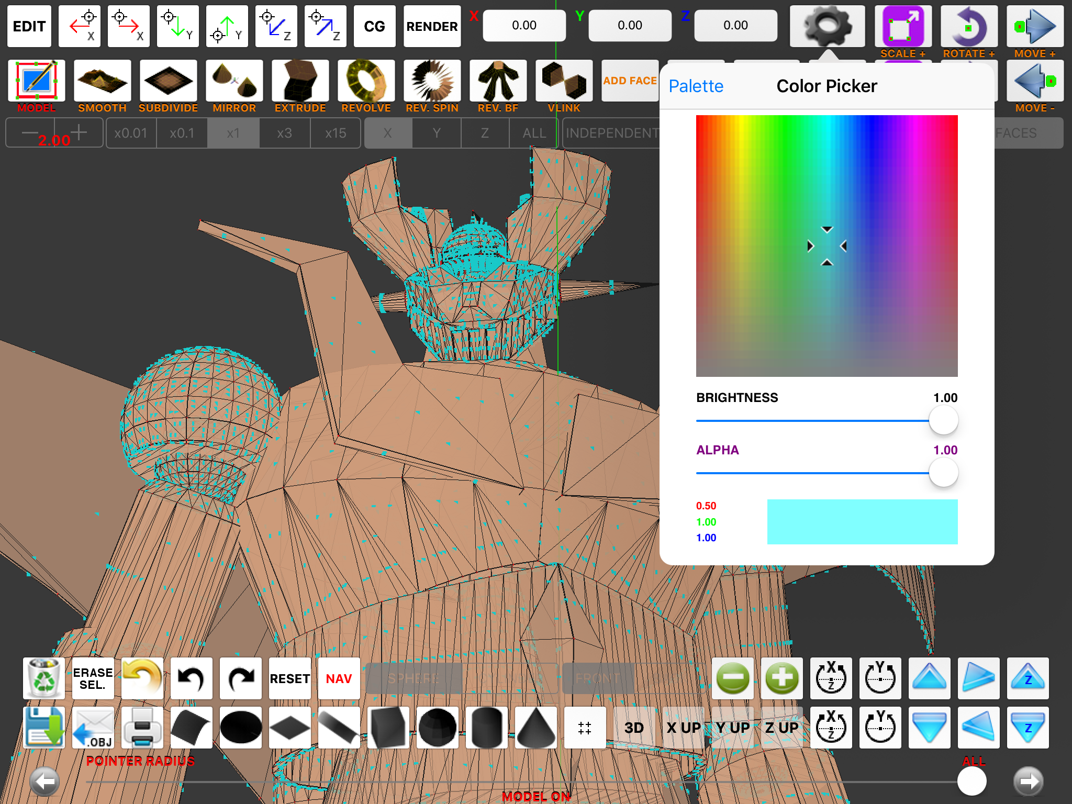Click the printer icon
This screenshot has height=804, width=1072.
142,728
